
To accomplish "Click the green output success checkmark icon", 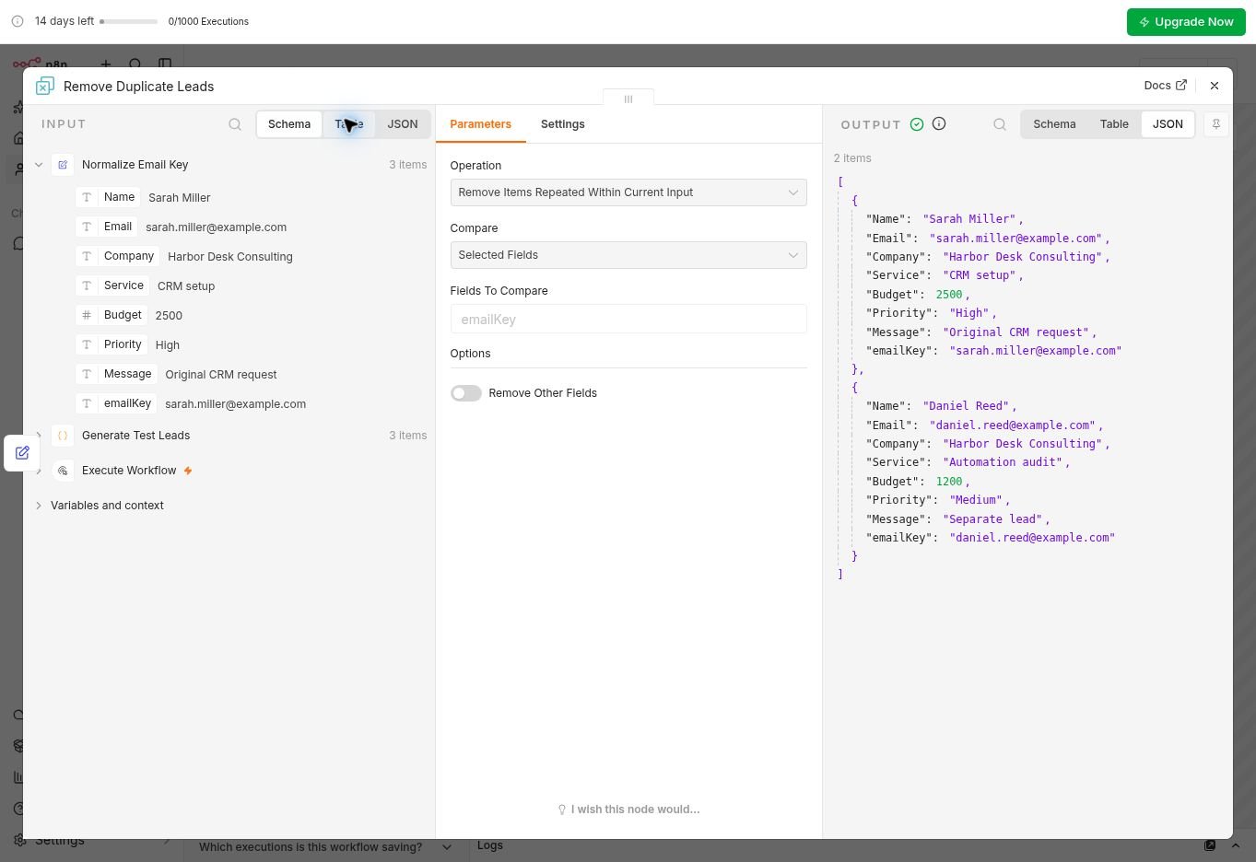I will click(x=917, y=124).
